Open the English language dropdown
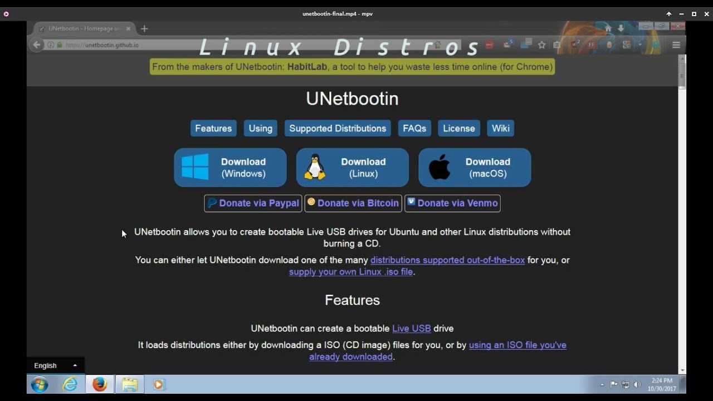713x401 pixels. point(55,365)
